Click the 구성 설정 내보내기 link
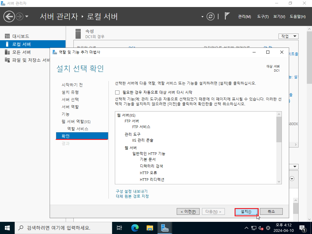The width and height of the screenshot is (312, 234). pyautogui.click(x=132, y=191)
